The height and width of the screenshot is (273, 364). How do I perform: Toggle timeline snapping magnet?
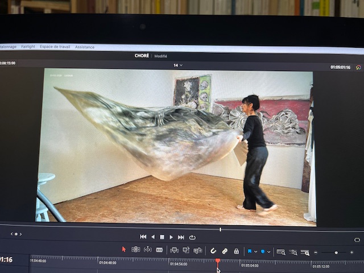coord(213,251)
